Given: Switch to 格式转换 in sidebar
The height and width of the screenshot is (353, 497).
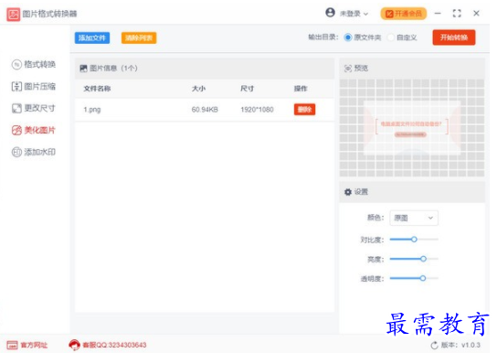Looking at the screenshot, I should pos(34,64).
